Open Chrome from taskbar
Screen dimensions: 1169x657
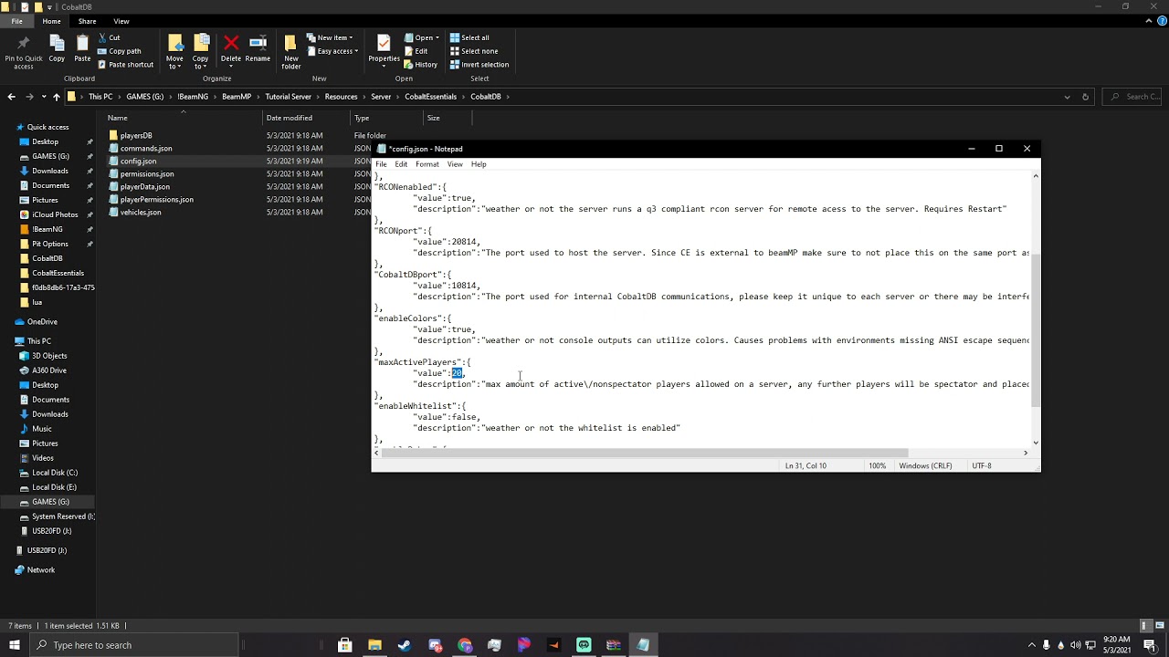point(465,645)
